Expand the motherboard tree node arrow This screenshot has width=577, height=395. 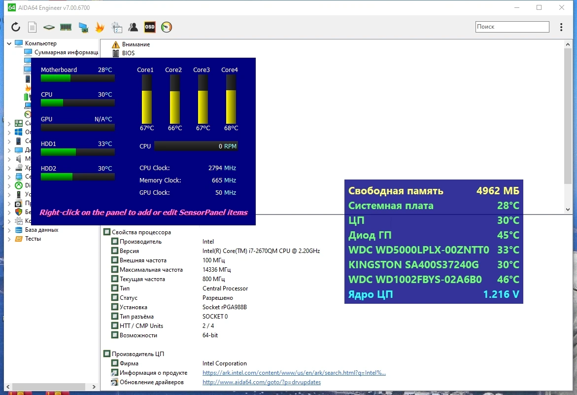coord(9,123)
